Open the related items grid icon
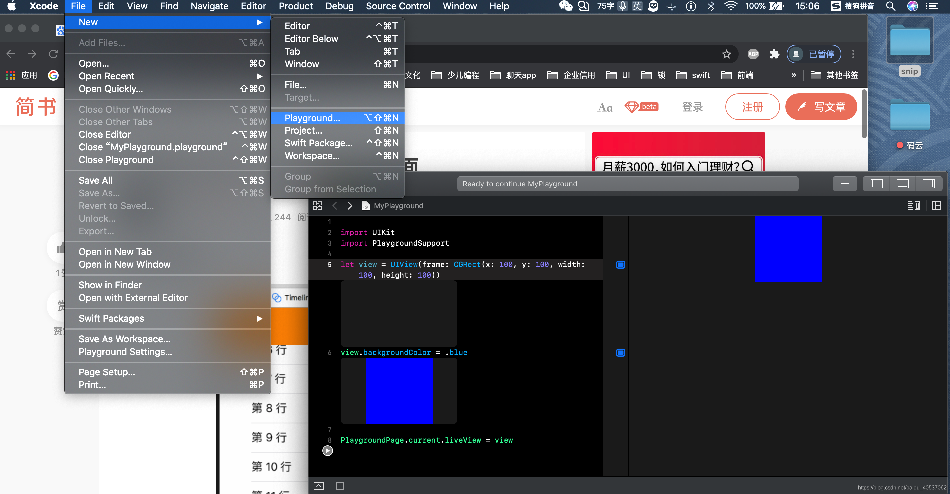This screenshot has width=950, height=494. 317,206
